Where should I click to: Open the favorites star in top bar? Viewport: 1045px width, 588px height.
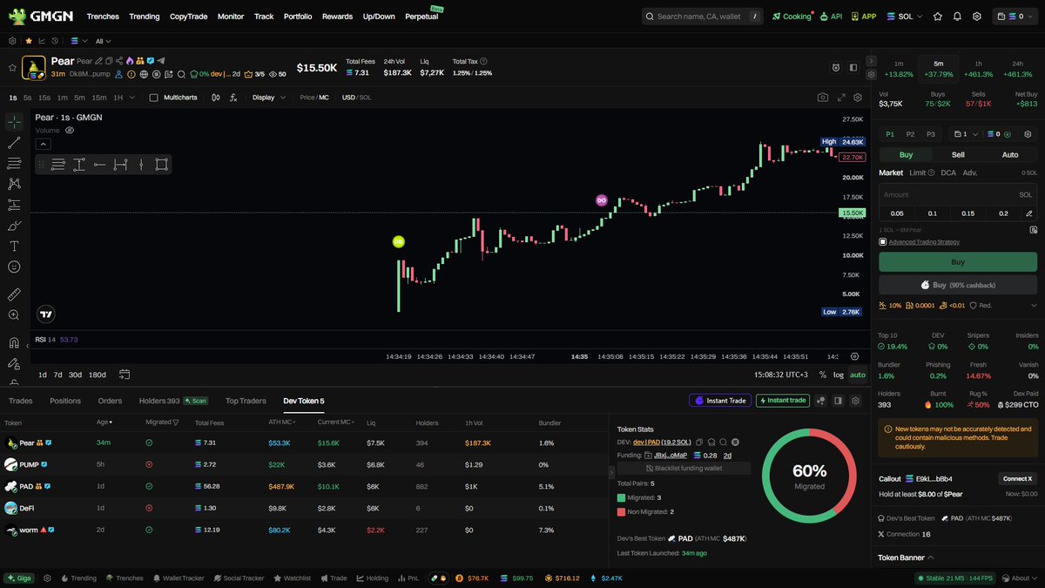pyautogui.click(x=938, y=17)
